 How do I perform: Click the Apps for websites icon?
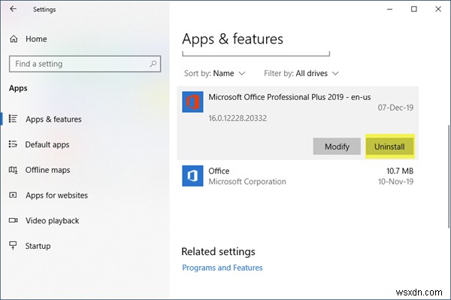13,195
